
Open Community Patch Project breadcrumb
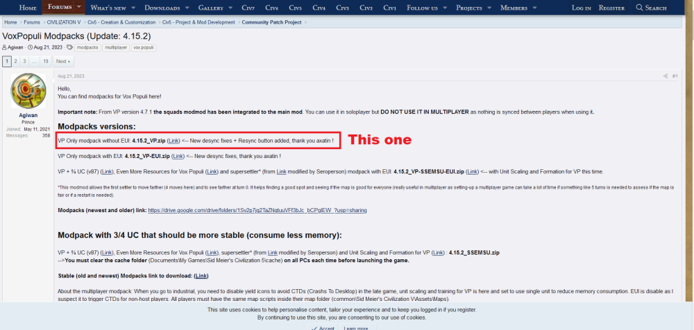pyautogui.click(x=271, y=22)
